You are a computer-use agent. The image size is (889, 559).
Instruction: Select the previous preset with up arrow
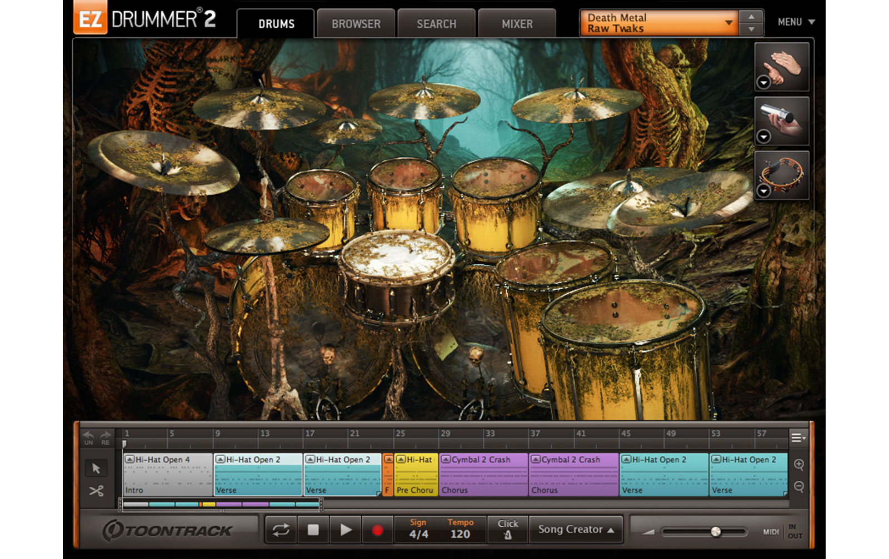pyautogui.click(x=751, y=17)
